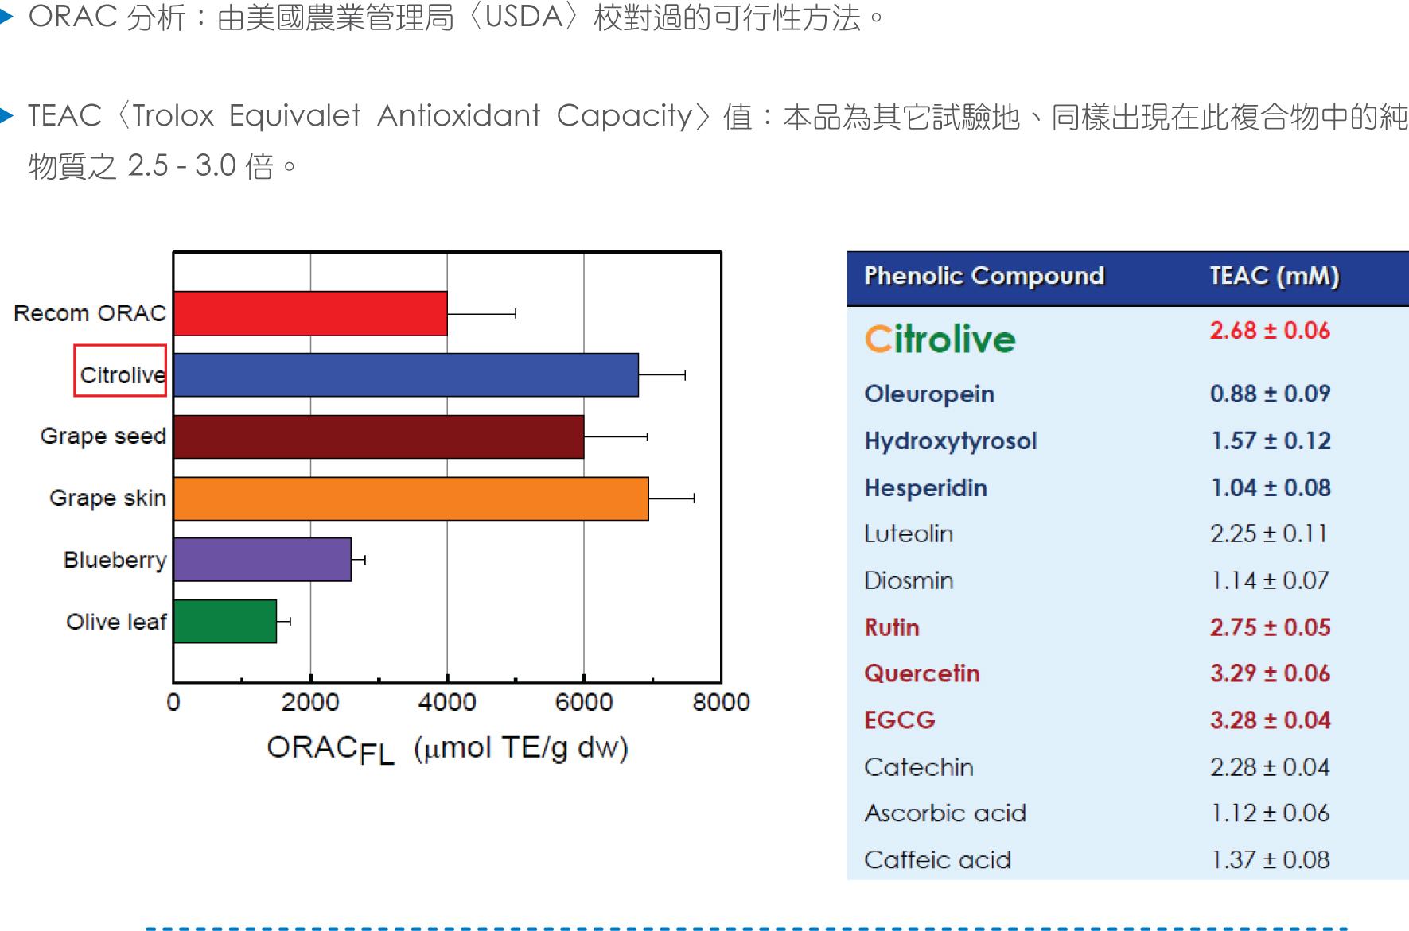Click the value '1.04 ± 0.08'
This screenshot has width=1409, height=931.
1271,487
